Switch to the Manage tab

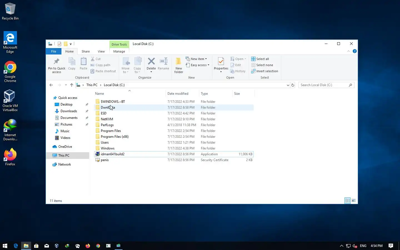(119, 51)
